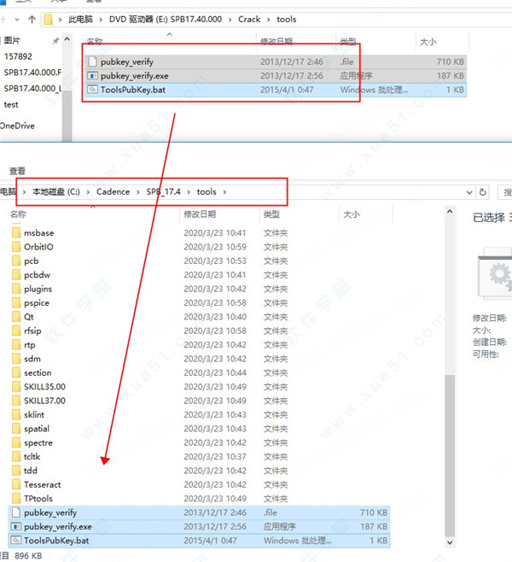Viewport: 512px width, 562px height.
Task: Click the Tesseract folder icon
Action: pos(15,484)
